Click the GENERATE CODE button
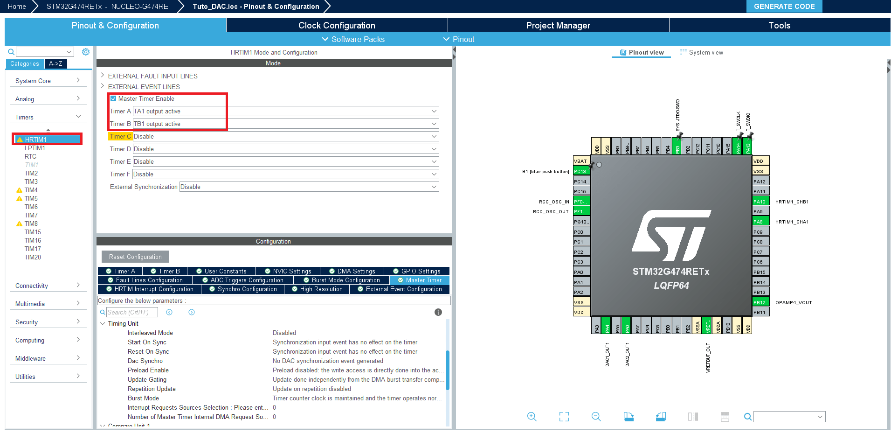The image size is (891, 433). click(784, 6)
